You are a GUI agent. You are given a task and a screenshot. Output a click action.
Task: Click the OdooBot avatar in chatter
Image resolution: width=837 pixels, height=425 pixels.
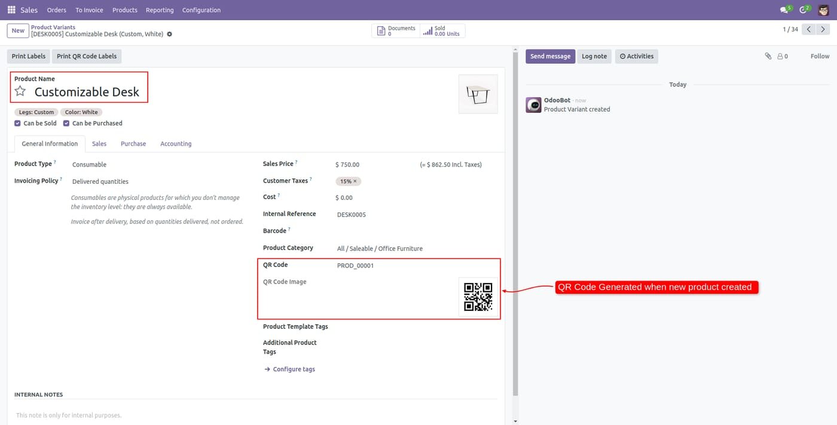533,105
